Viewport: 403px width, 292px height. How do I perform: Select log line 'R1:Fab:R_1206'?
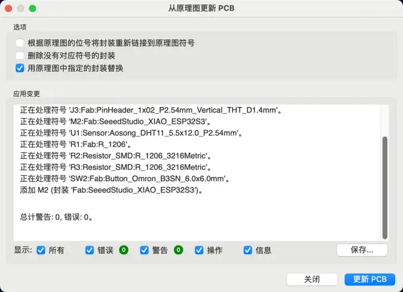[76, 144]
